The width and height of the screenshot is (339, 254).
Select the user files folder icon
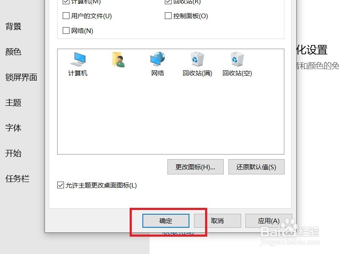click(x=119, y=59)
